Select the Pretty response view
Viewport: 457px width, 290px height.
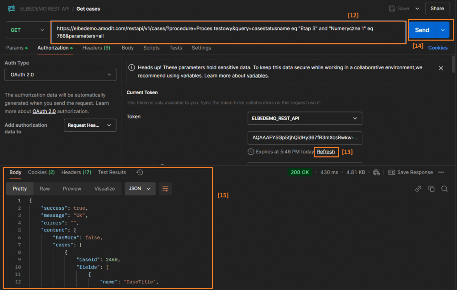click(x=20, y=189)
